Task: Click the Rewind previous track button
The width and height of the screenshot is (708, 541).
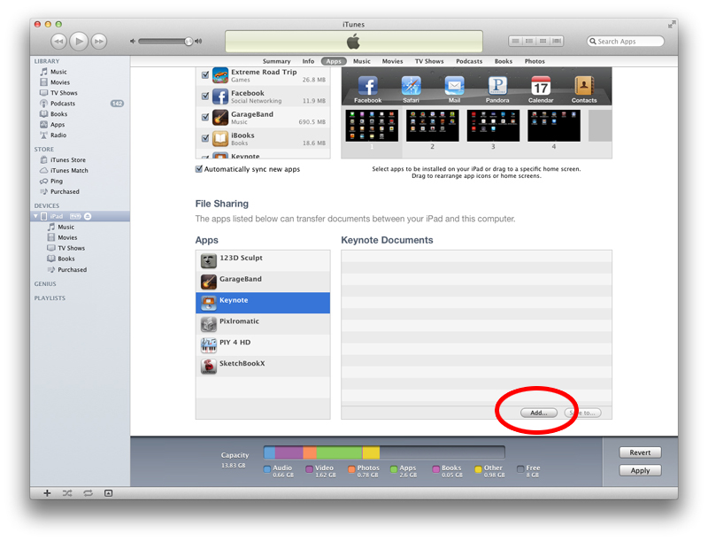Action: [58, 42]
